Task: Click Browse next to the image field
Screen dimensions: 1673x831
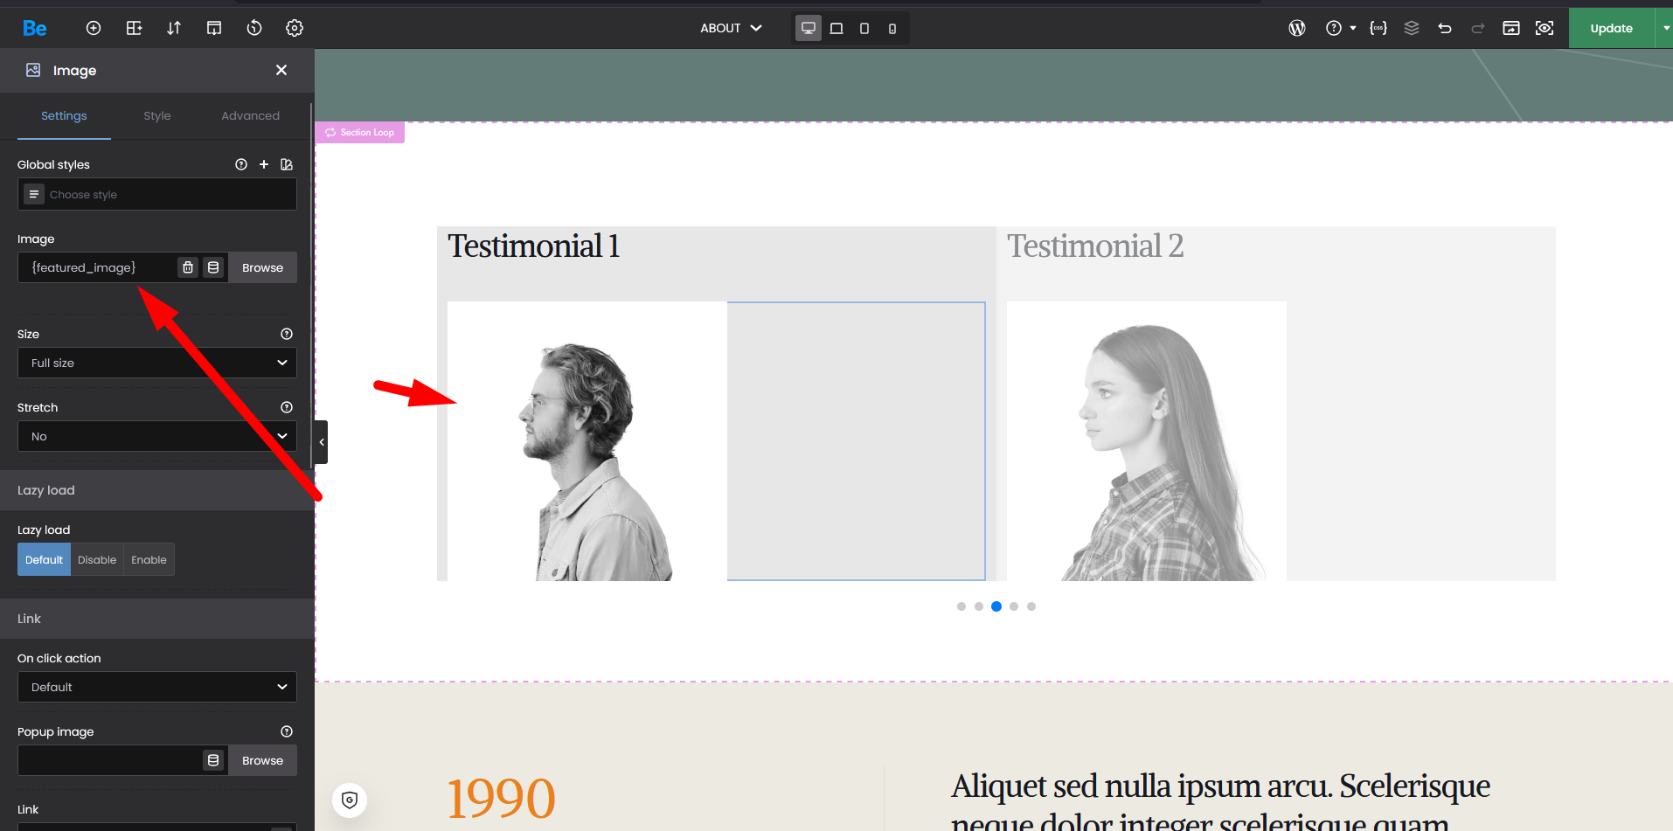Action: [262, 267]
